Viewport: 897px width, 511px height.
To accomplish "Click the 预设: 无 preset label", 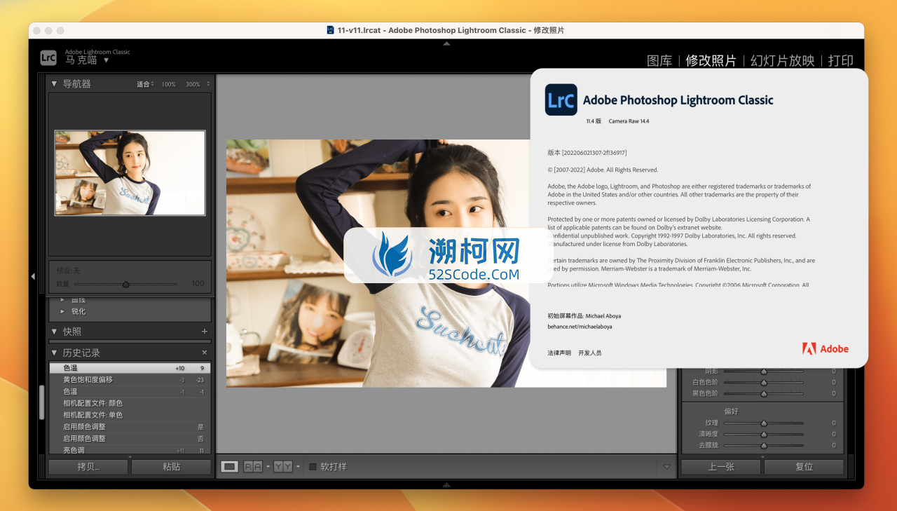I will [x=68, y=271].
